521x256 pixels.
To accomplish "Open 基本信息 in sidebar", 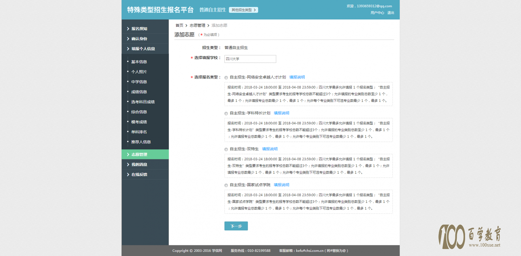I will pyautogui.click(x=139, y=62).
